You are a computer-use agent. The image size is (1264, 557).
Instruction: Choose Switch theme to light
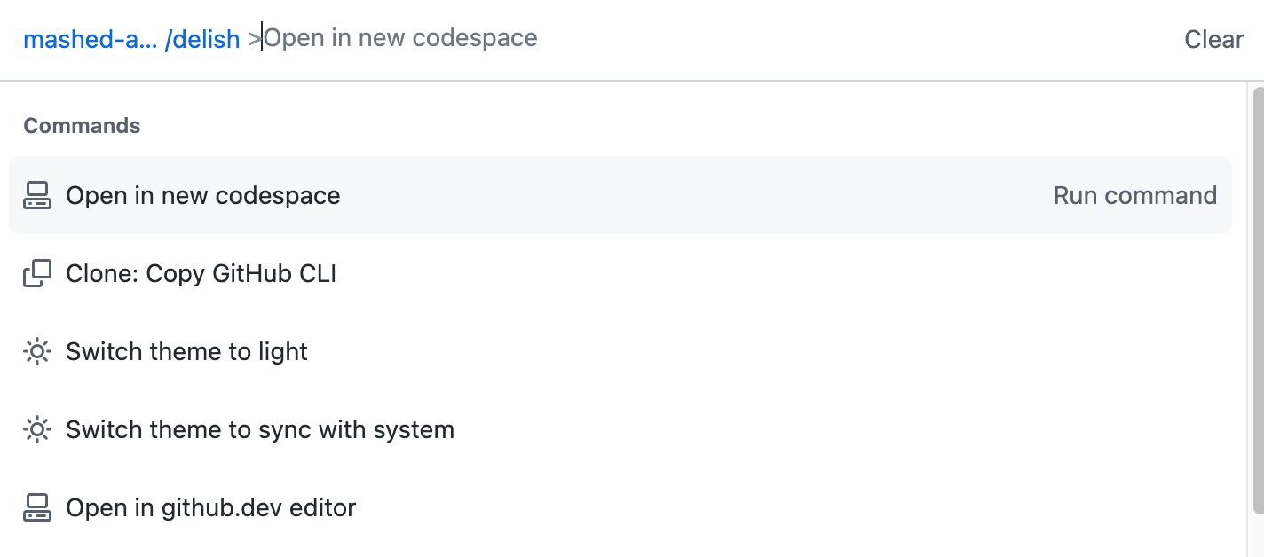click(186, 351)
